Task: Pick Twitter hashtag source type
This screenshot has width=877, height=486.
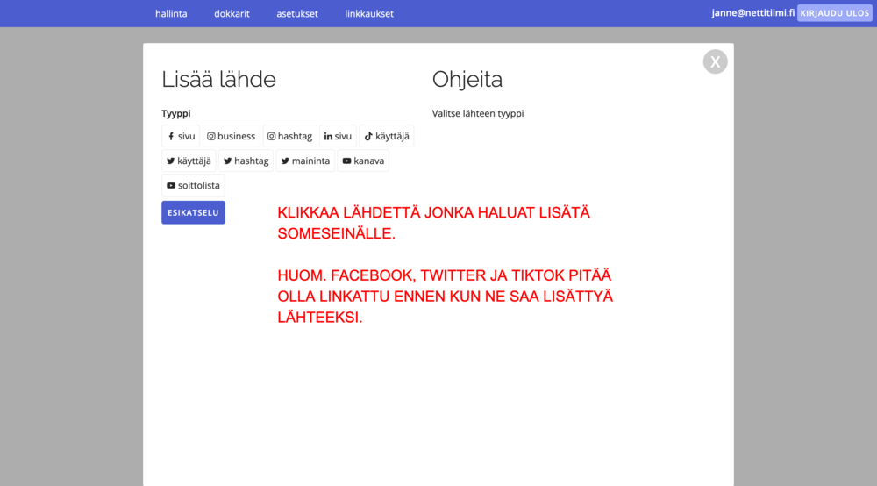Action: pos(246,161)
